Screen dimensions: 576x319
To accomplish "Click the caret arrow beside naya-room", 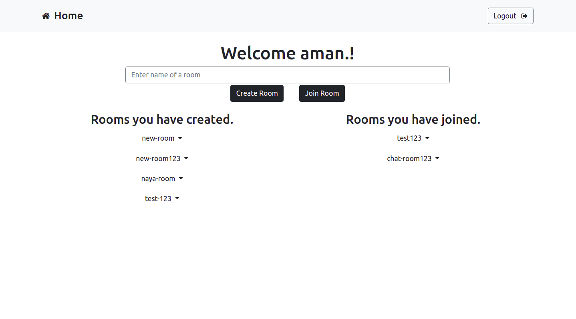I will pos(181,179).
